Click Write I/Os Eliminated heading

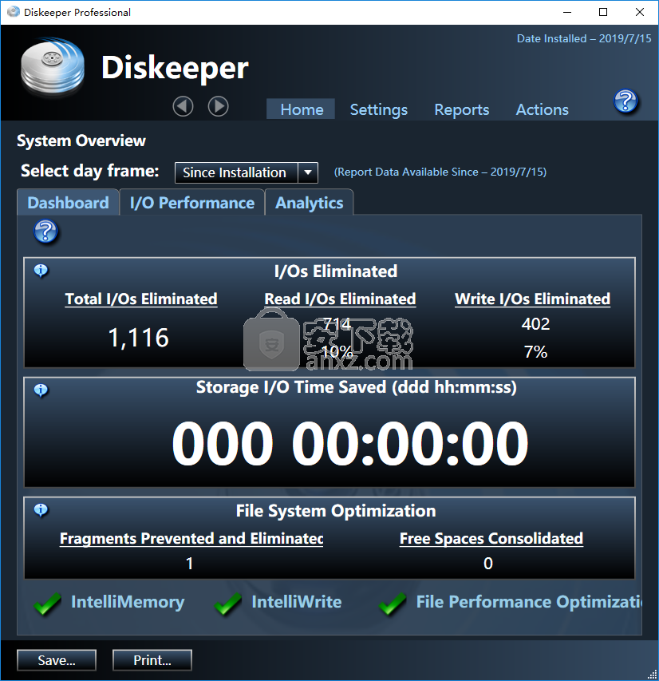(532, 299)
